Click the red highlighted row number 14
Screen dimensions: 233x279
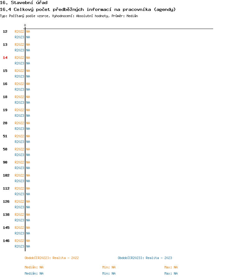(5, 58)
